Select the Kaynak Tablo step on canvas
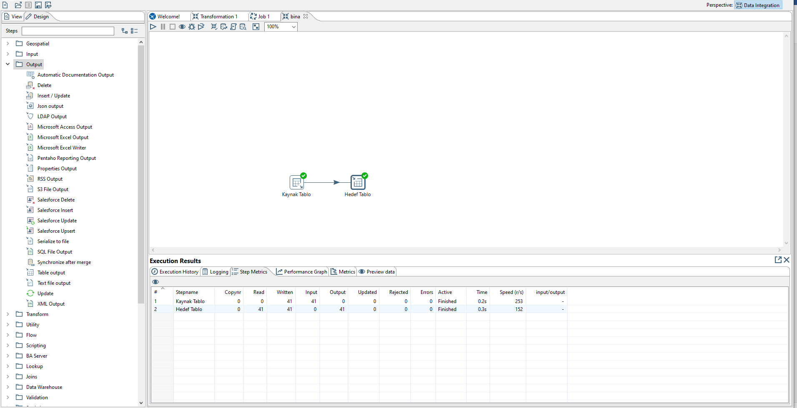 pos(297,182)
